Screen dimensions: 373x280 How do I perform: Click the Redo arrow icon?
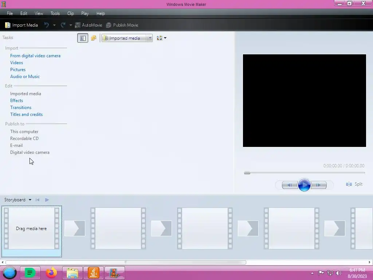(63, 25)
